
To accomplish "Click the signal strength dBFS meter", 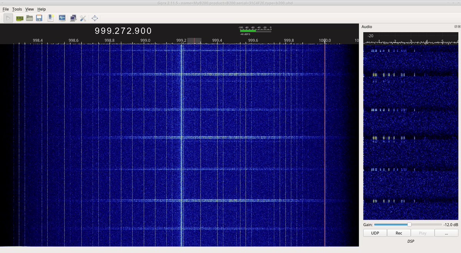I will (255, 31).
